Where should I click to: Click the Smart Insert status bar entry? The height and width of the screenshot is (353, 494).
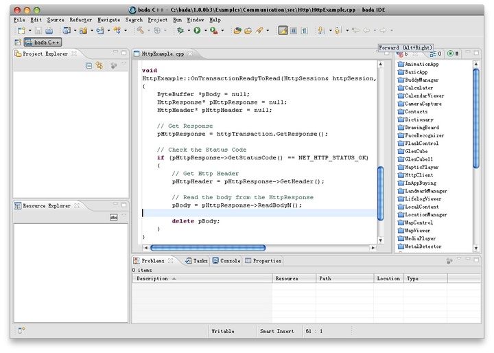click(277, 331)
